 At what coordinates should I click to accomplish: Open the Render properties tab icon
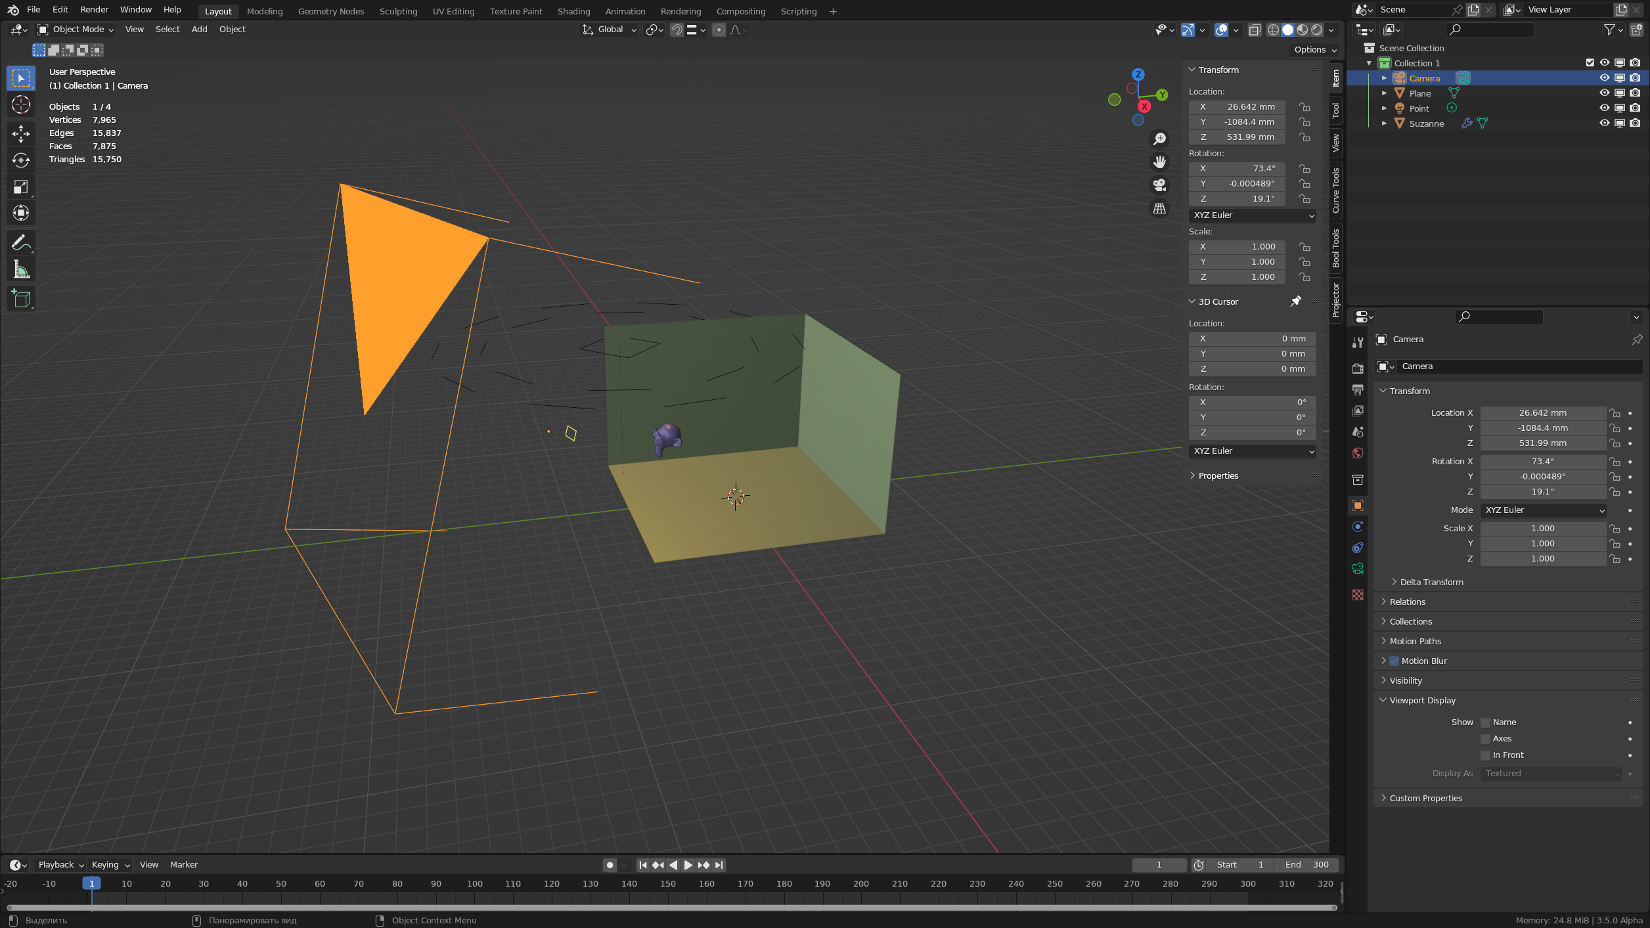point(1358,368)
